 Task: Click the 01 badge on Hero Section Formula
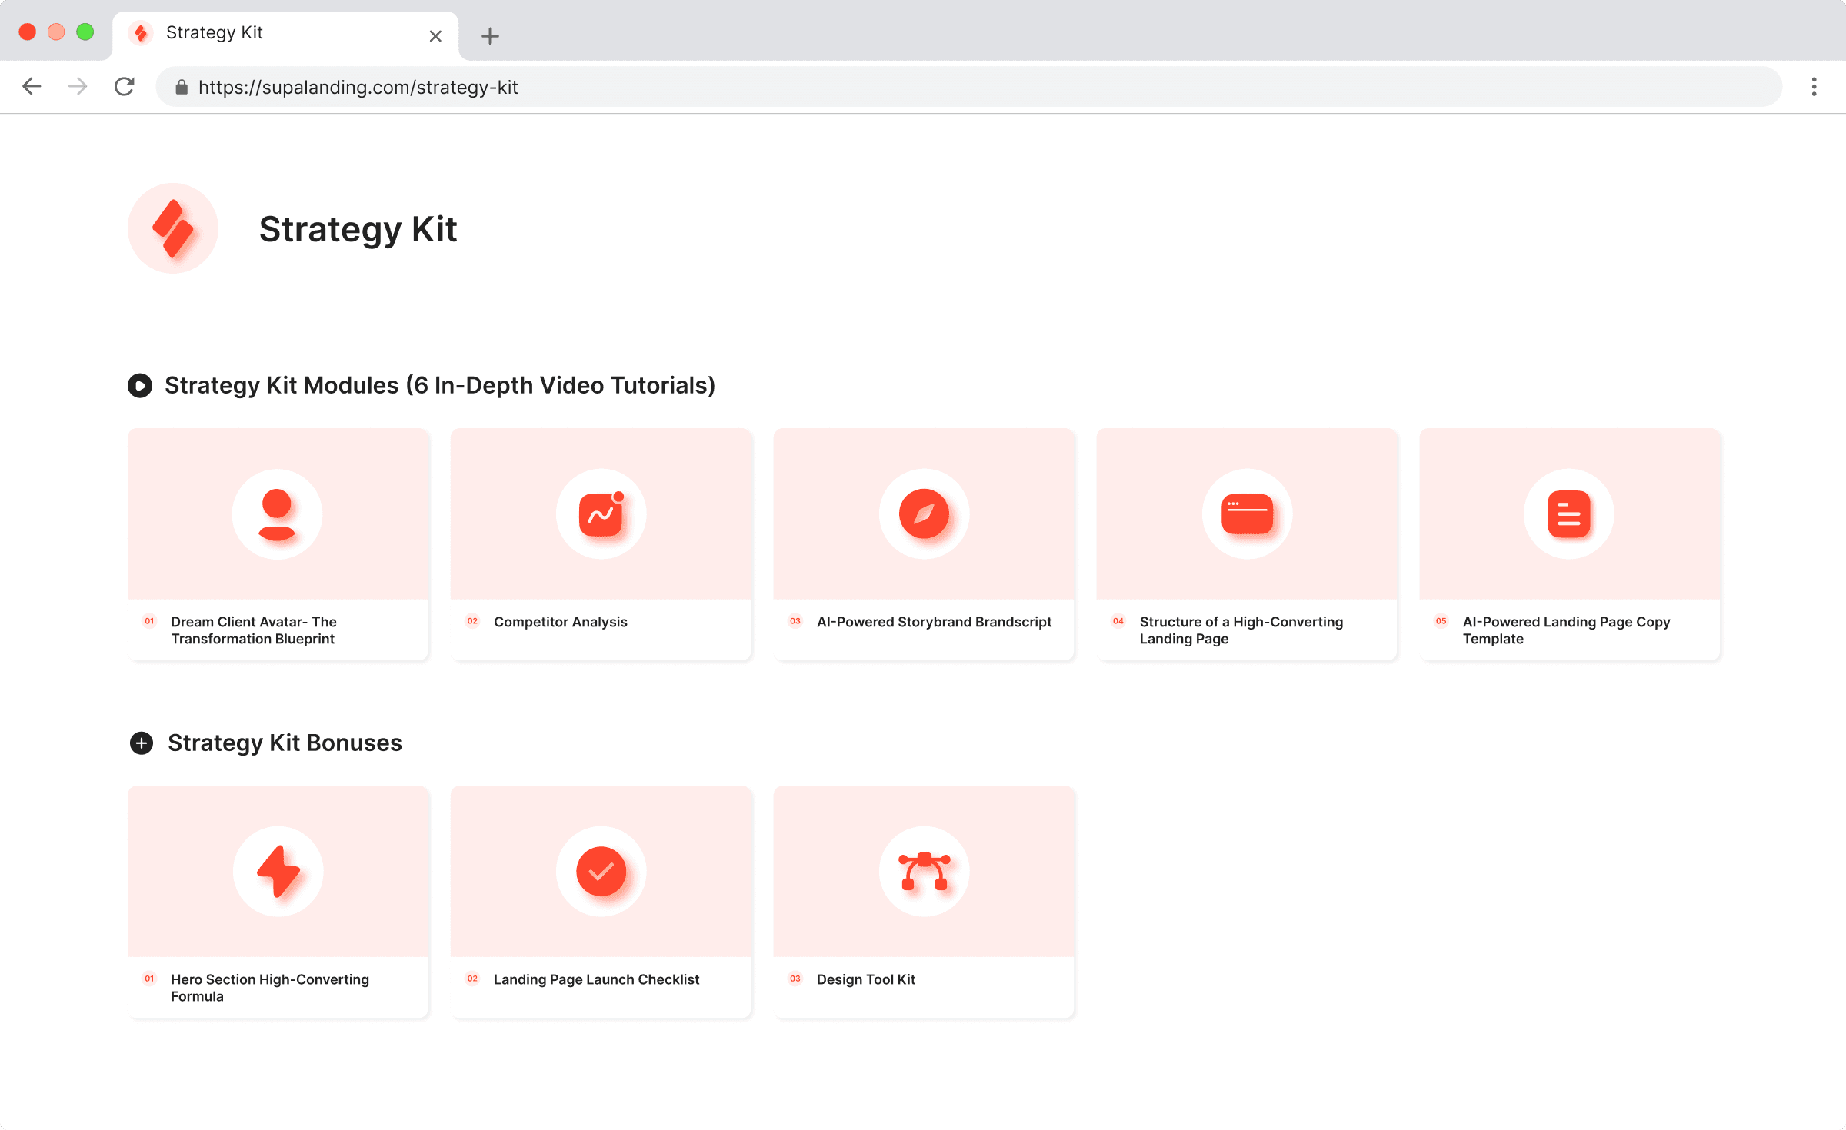click(149, 979)
